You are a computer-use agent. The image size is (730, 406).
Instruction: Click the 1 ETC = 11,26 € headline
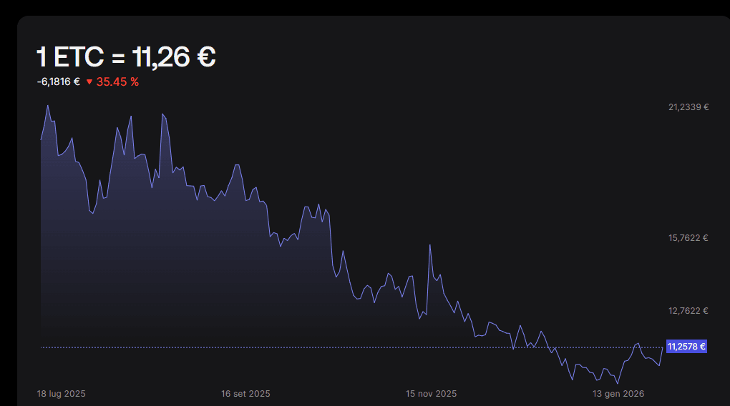click(x=126, y=57)
